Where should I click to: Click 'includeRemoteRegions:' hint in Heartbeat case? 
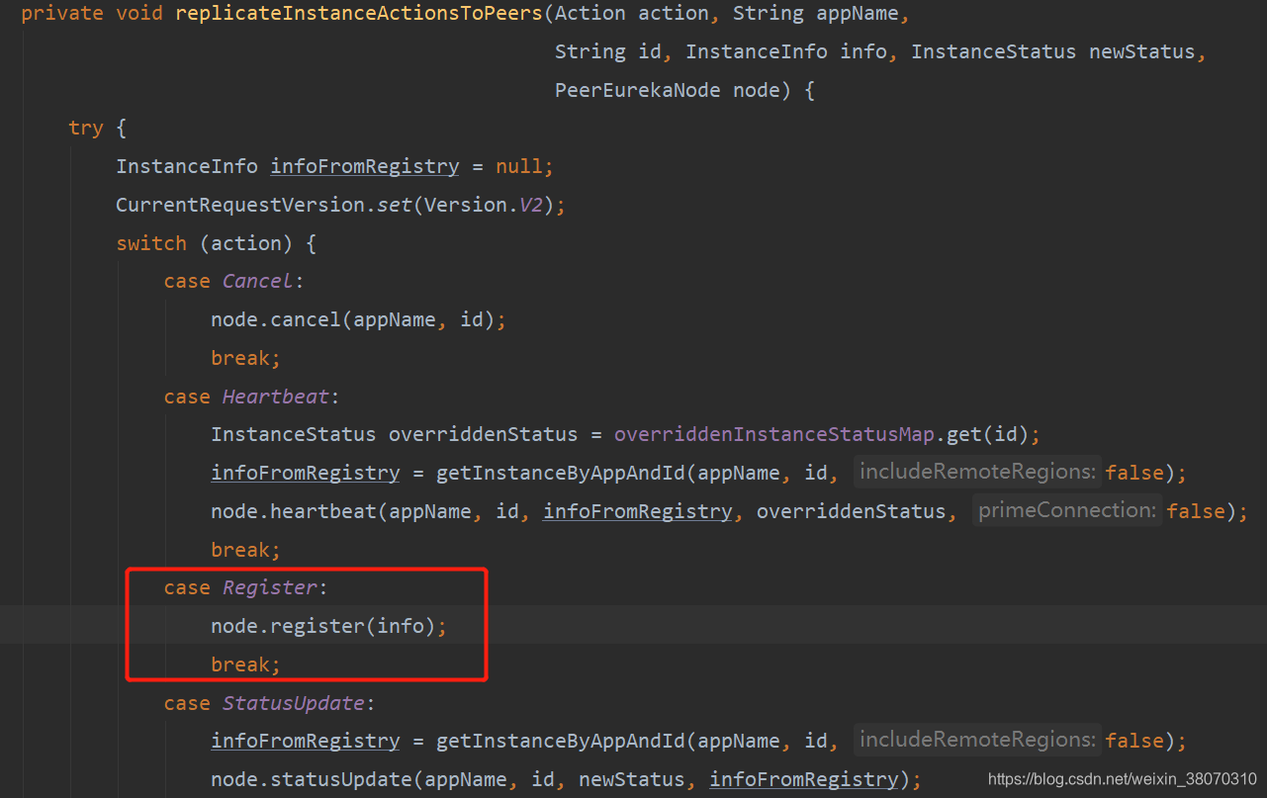click(x=978, y=472)
